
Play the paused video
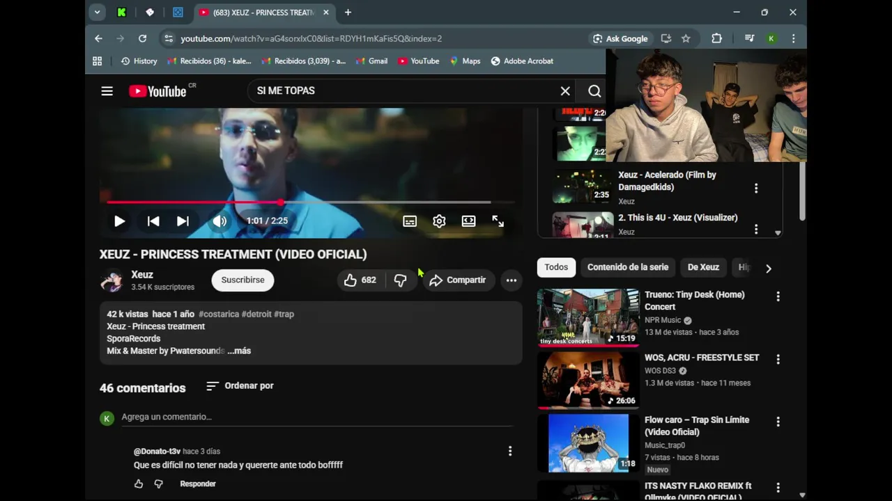119,221
